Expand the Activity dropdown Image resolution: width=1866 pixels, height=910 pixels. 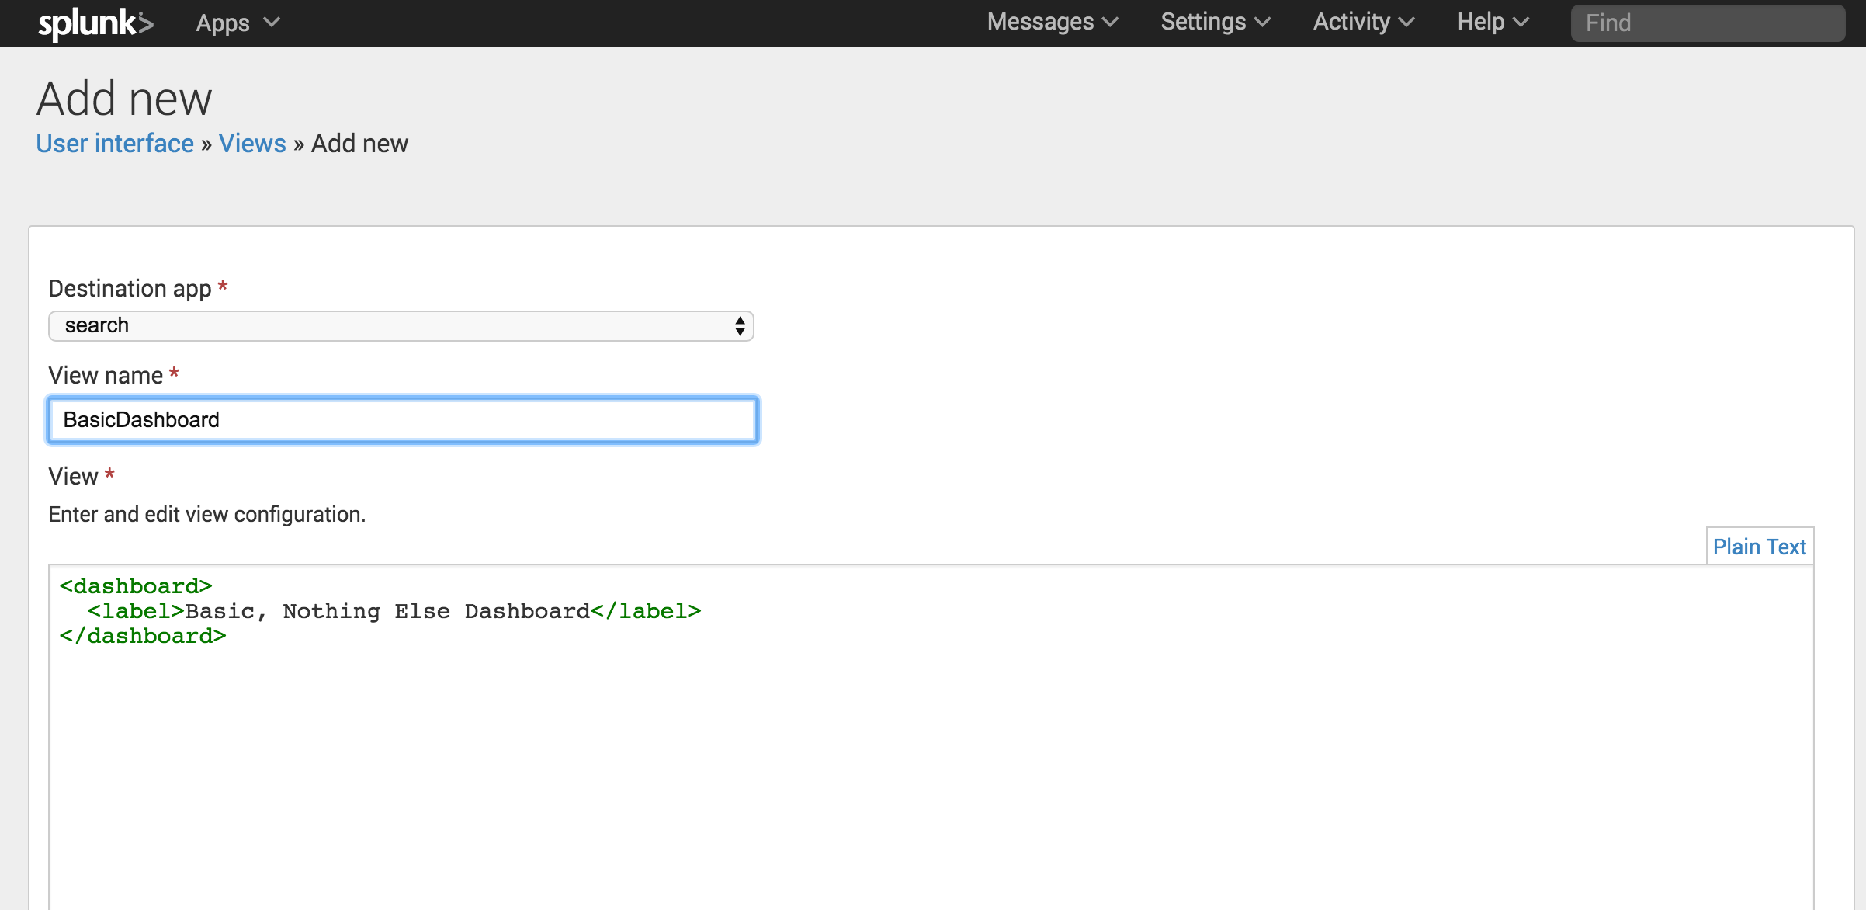tap(1351, 22)
